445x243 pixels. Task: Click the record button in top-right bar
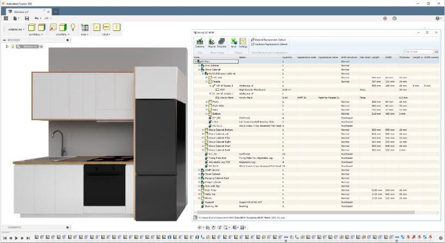pos(385,18)
